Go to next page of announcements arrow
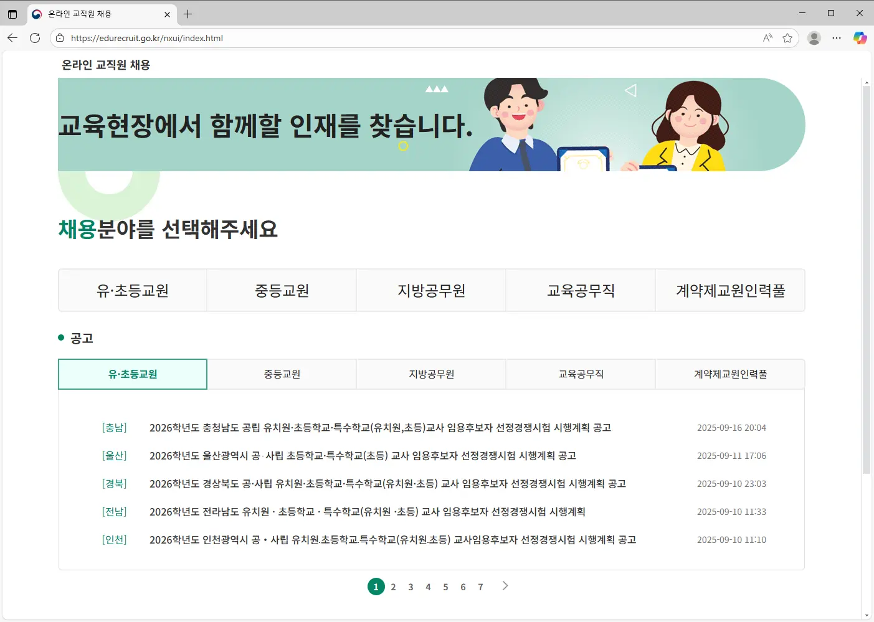 coord(505,586)
